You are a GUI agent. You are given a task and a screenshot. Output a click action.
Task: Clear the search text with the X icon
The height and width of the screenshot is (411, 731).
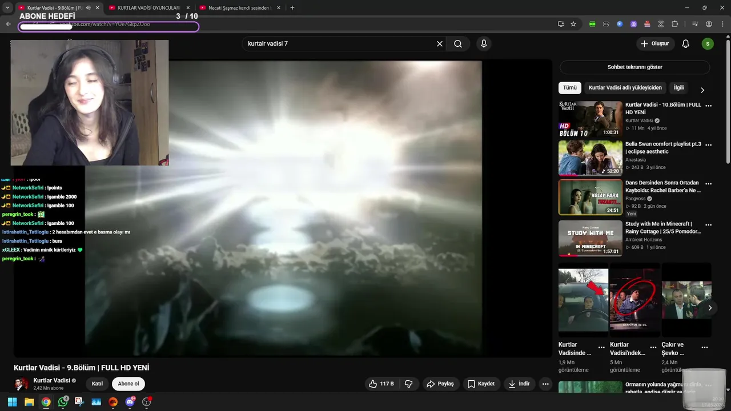[440, 44]
